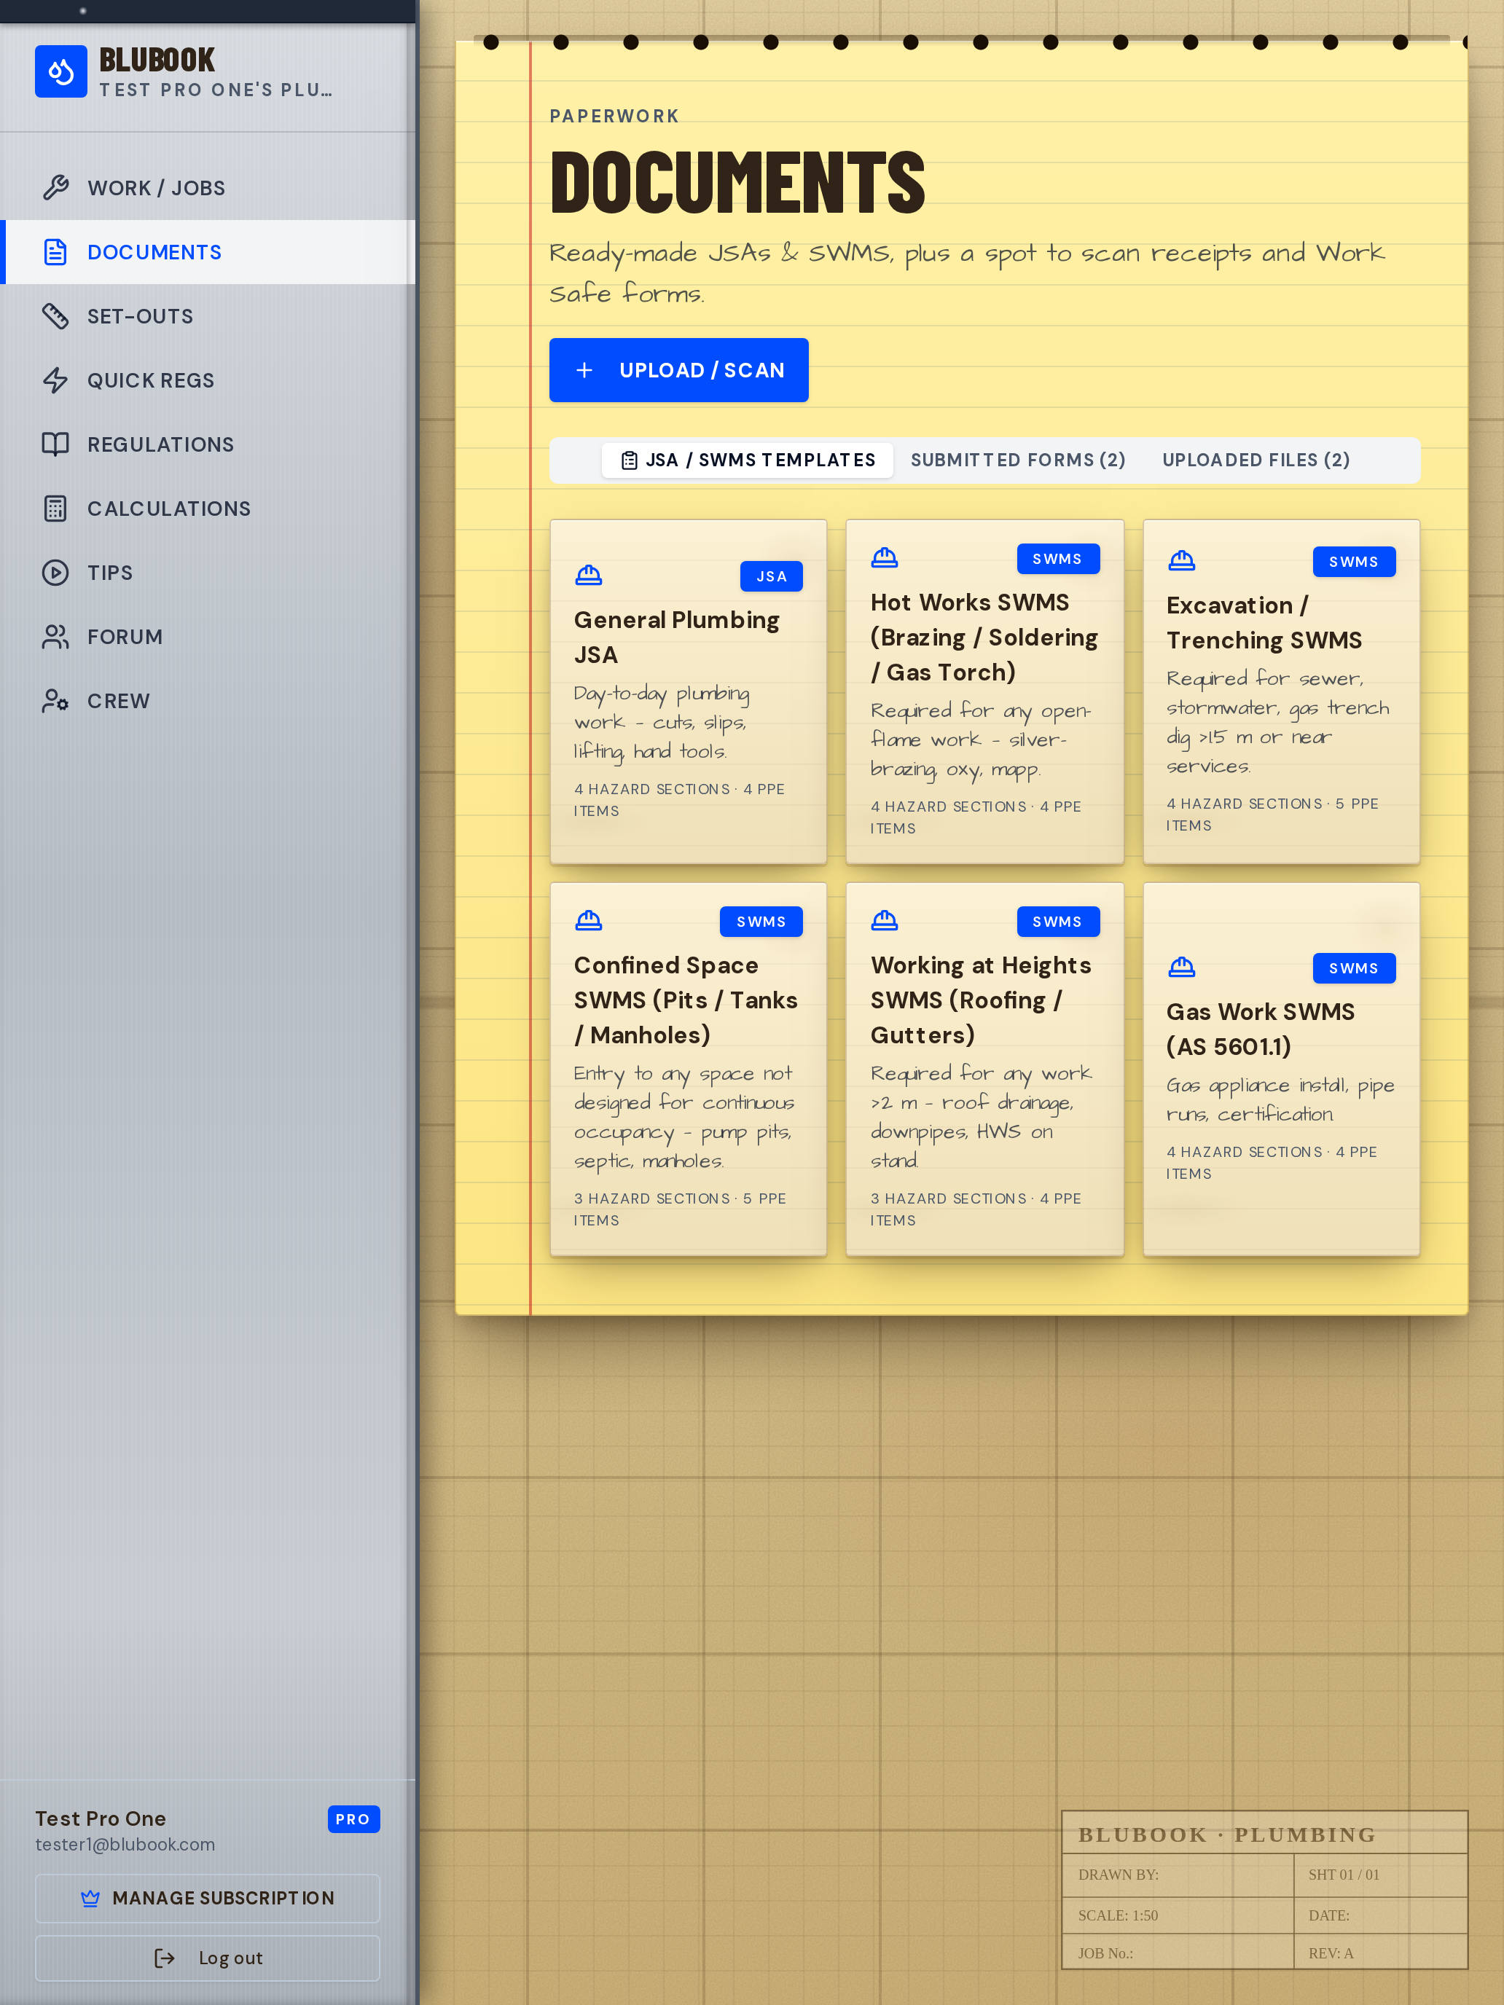The image size is (1504, 2005).
Task: Click the JSA badge on General Plumbing card
Action: [772, 576]
